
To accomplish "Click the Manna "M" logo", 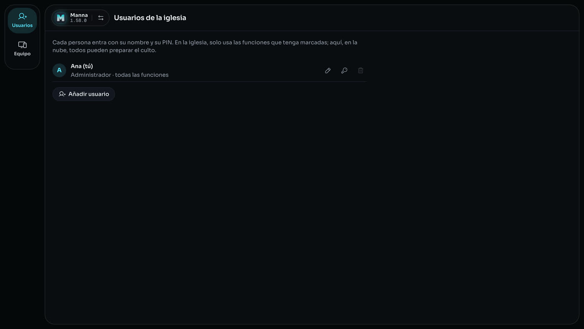I will click(61, 18).
